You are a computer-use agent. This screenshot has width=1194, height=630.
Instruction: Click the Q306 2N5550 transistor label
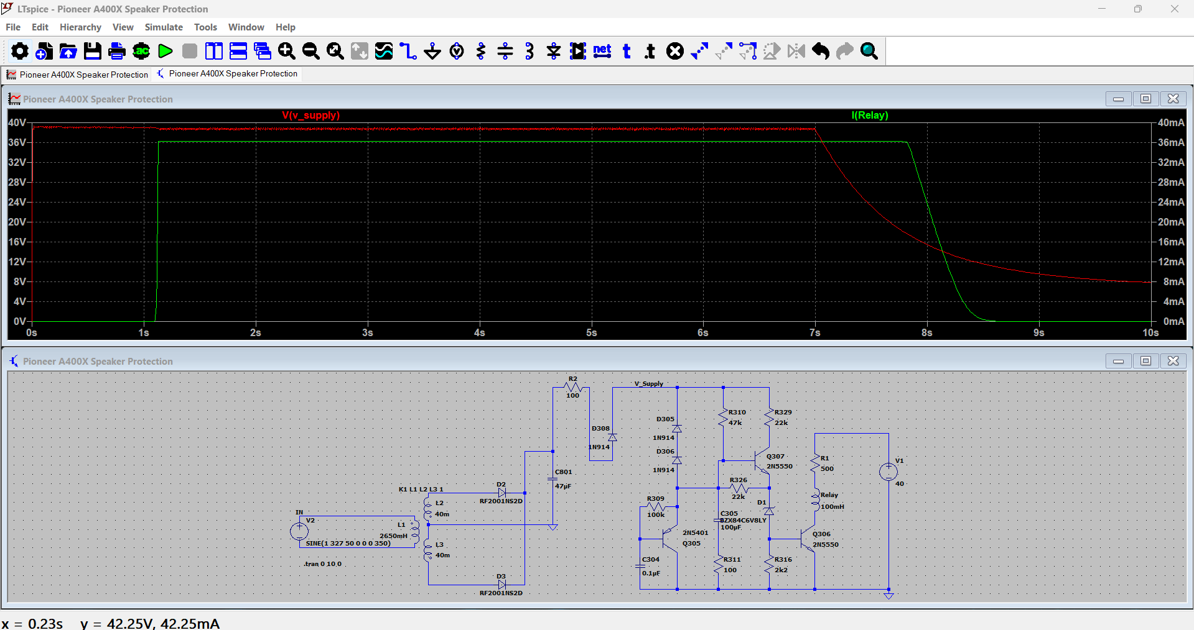coord(825,539)
